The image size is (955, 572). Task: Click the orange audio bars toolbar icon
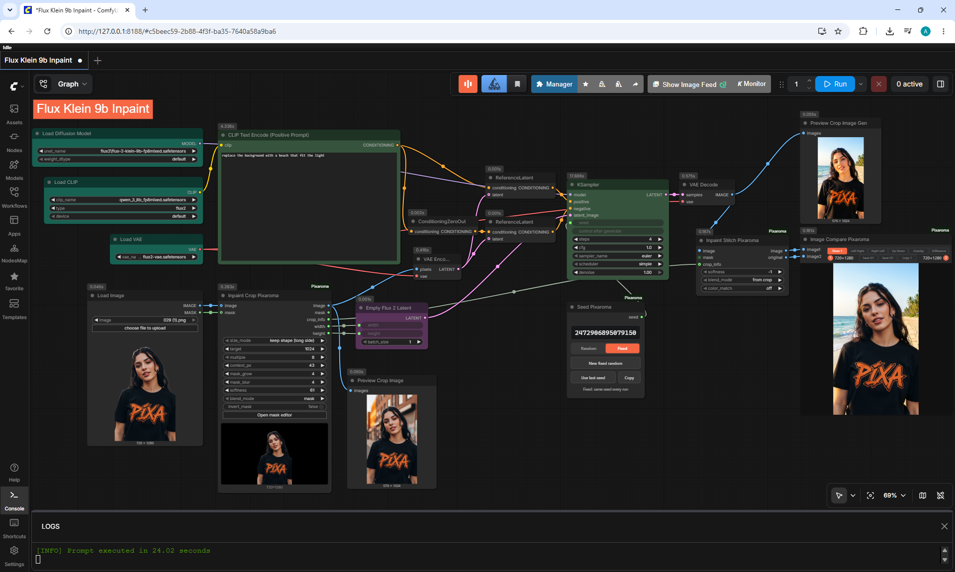[x=468, y=84]
